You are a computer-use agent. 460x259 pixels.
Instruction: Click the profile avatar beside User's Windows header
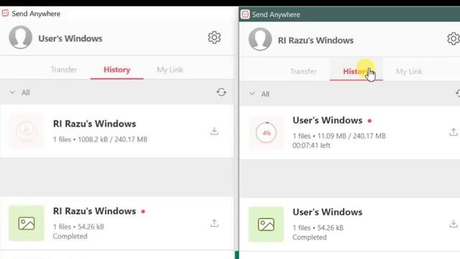[21, 37]
